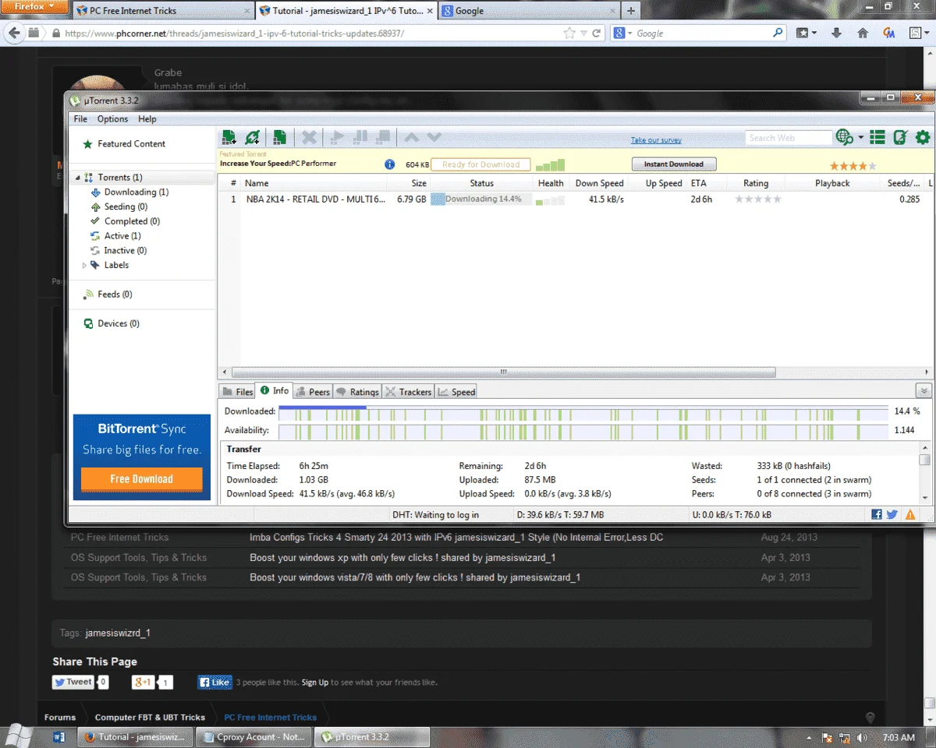Click Free Download on BitTorrent Sync ad
Viewport: 936px width, 748px height.
(141, 479)
